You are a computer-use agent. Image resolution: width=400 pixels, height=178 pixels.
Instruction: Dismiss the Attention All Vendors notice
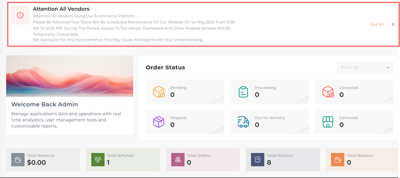(x=393, y=24)
